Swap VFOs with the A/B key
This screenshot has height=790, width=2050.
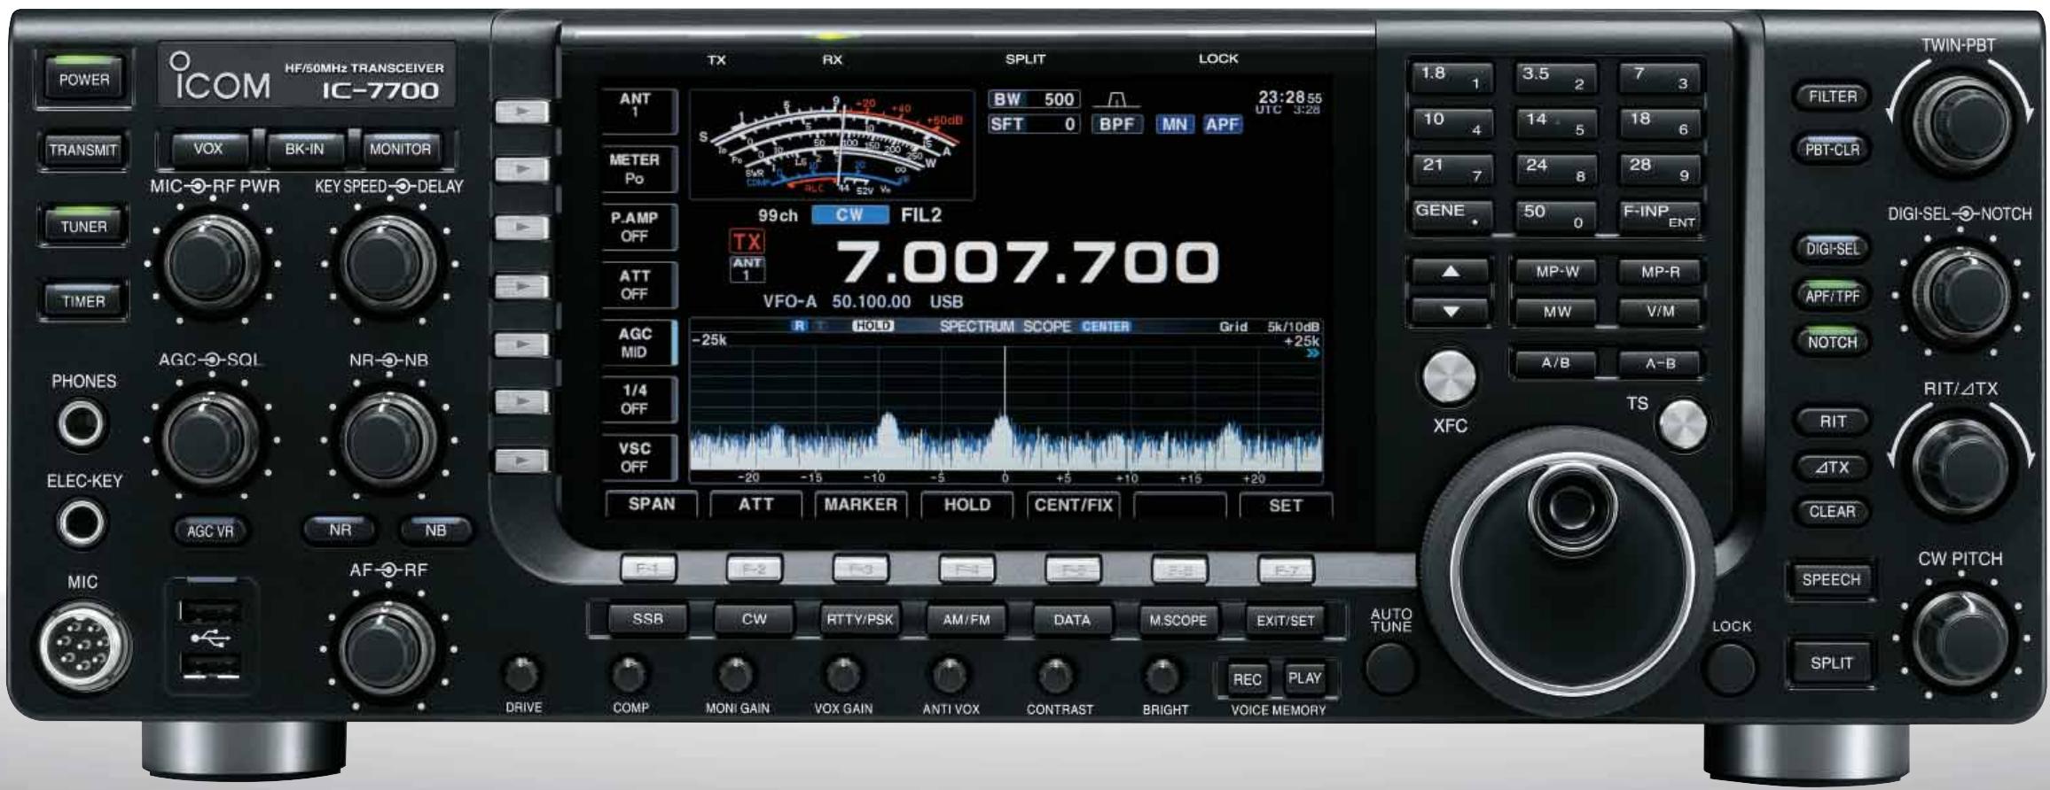[x=1555, y=362]
